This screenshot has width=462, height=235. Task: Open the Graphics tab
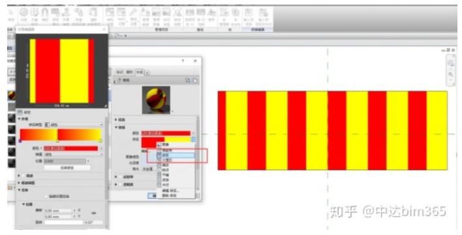(x=130, y=72)
